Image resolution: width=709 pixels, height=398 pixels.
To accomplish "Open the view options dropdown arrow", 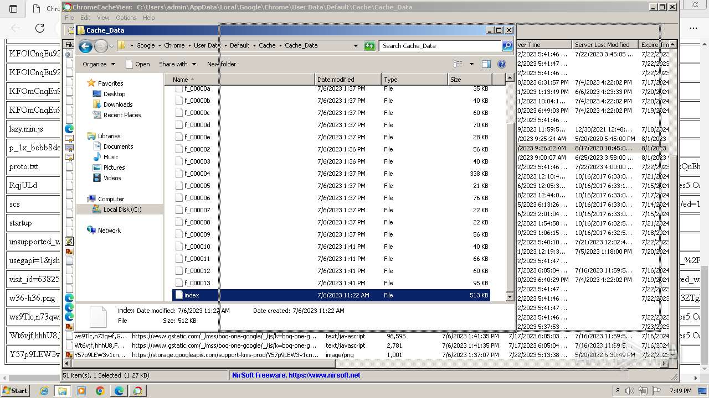I will tap(471, 64).
